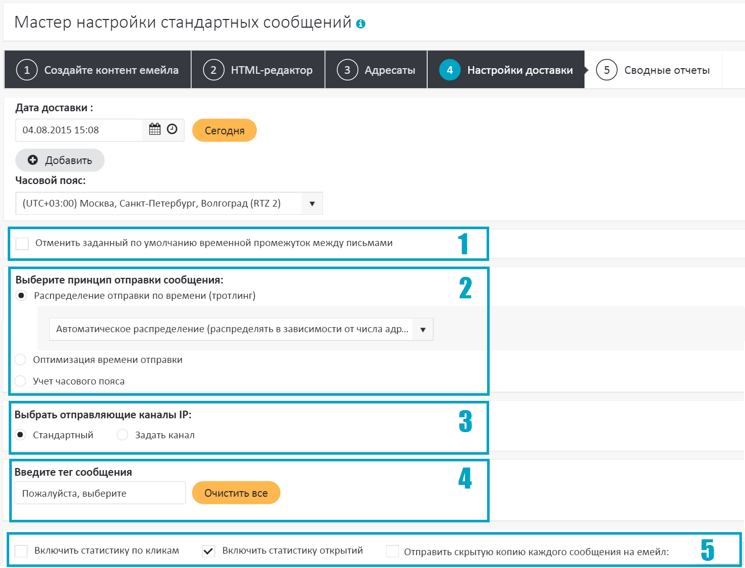Go to step 5 Сводные отчеты
Screen dimensions: 745x568
pyautogui.click(x=653, y=70)
